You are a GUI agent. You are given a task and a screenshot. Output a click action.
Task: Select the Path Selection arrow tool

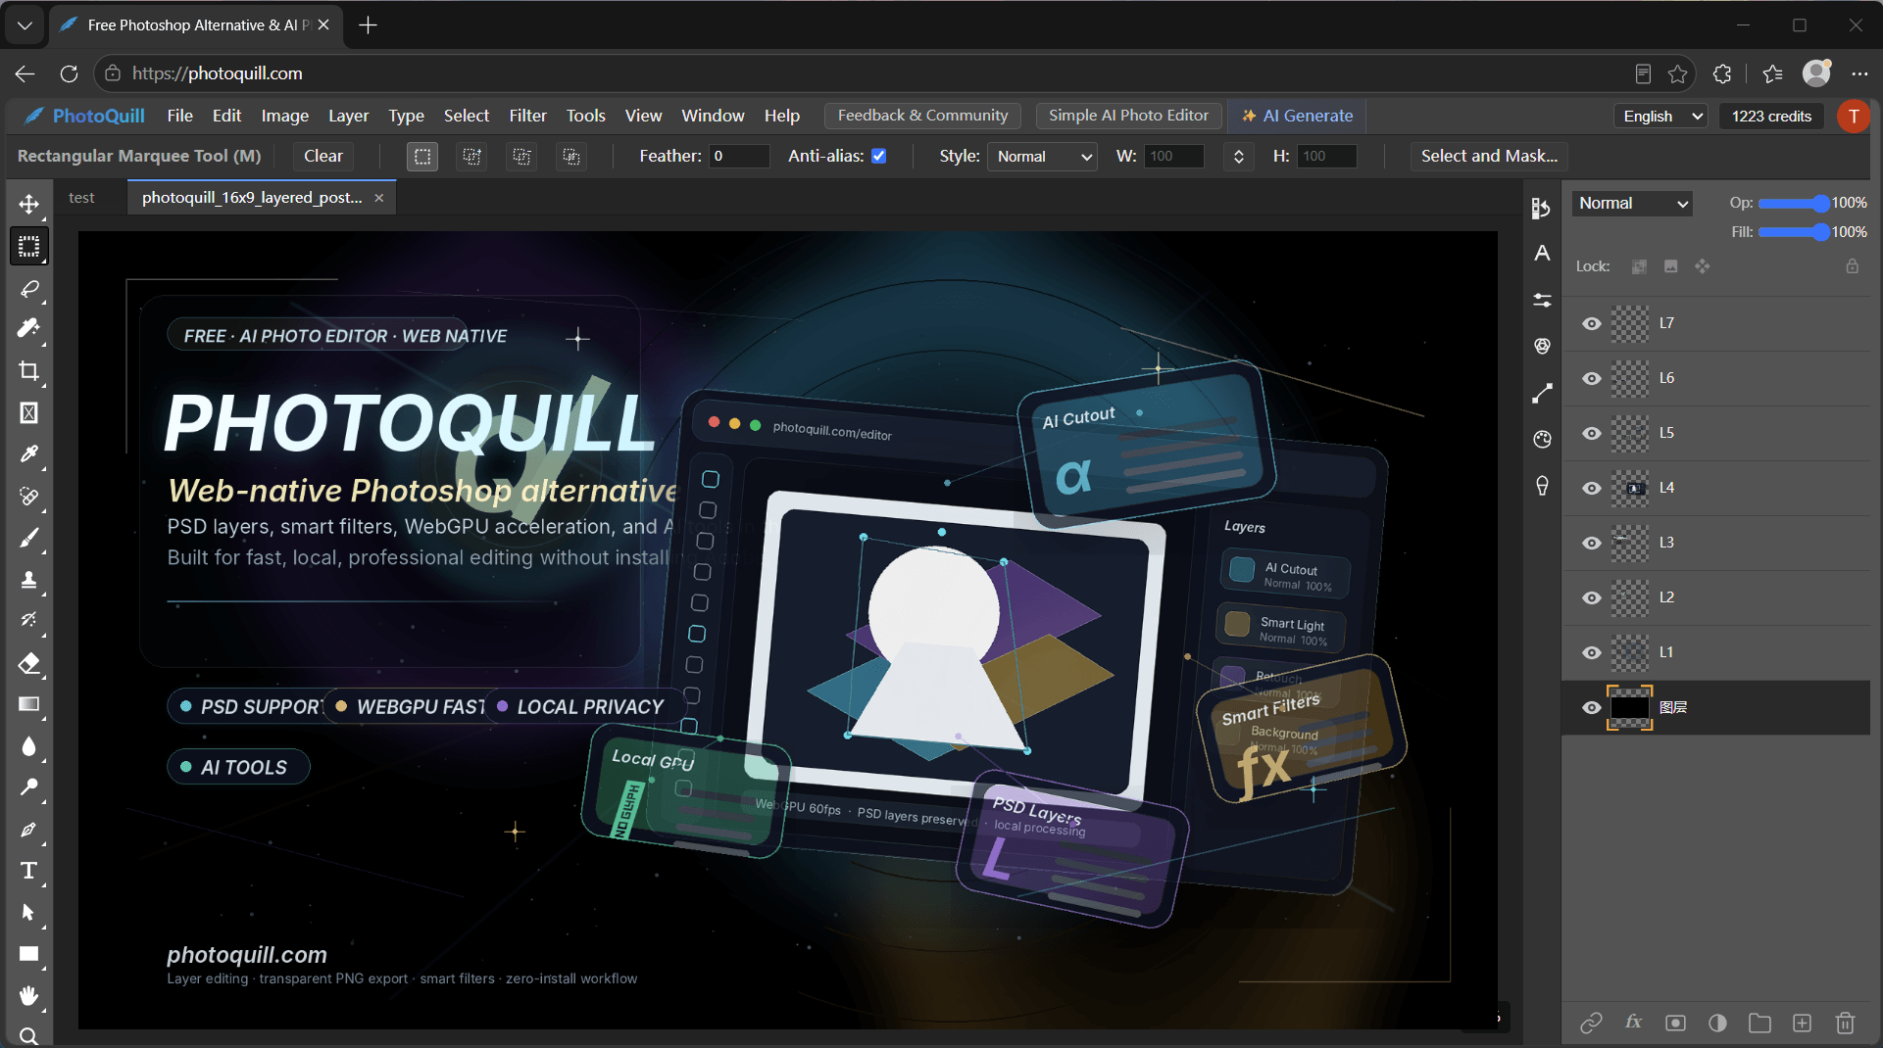click(29, 913)
